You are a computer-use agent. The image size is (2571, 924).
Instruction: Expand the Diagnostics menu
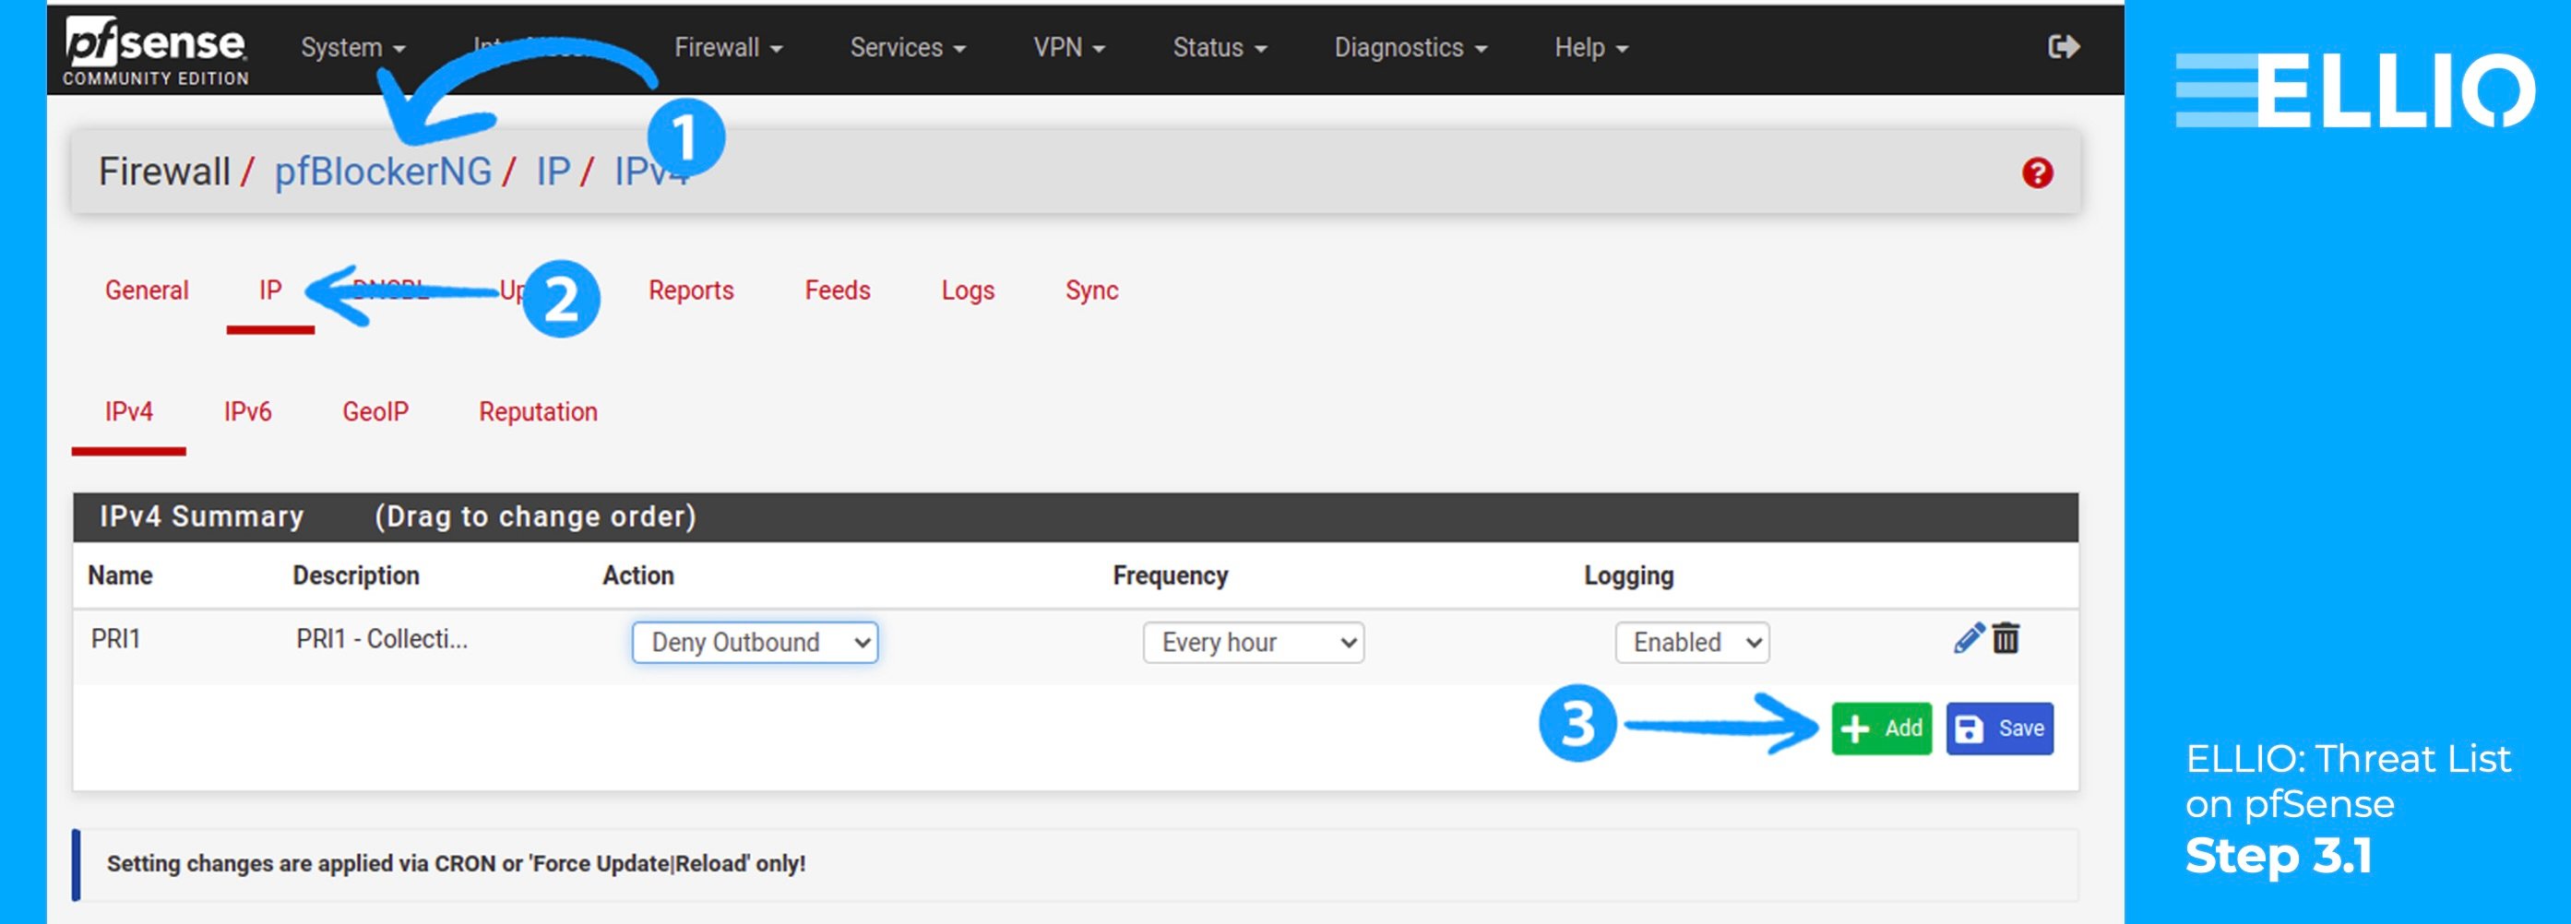(1410, 47)
